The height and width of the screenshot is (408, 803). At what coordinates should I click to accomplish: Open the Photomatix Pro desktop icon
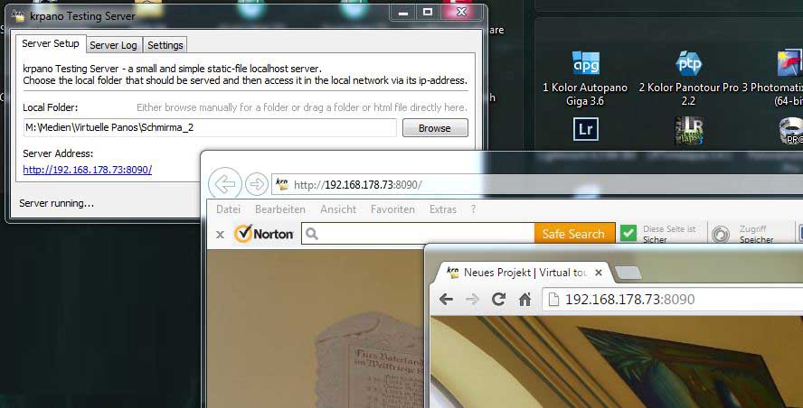point(789,65)
